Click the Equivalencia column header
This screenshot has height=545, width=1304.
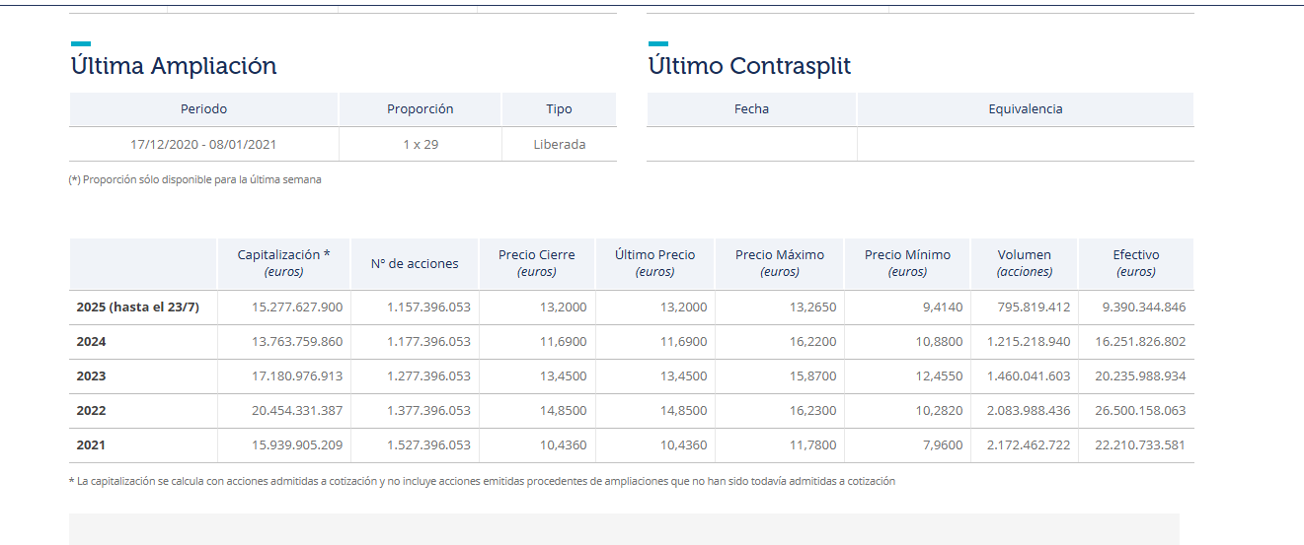[x=1025, y=109]
